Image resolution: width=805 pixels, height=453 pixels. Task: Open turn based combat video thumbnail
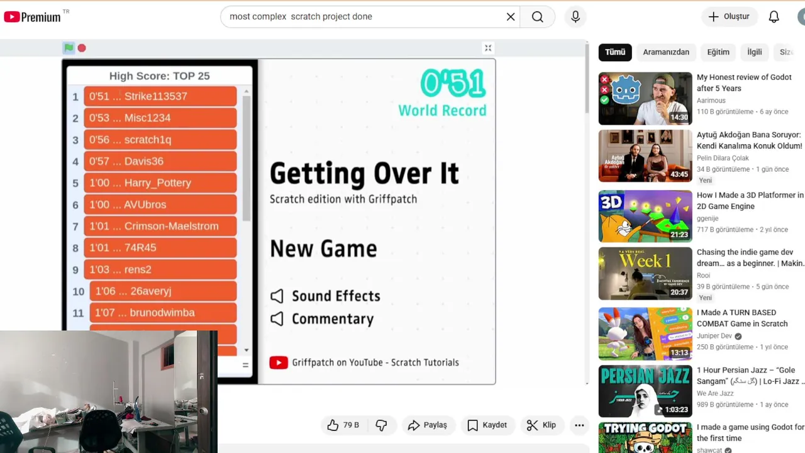[x=645, y=333]
